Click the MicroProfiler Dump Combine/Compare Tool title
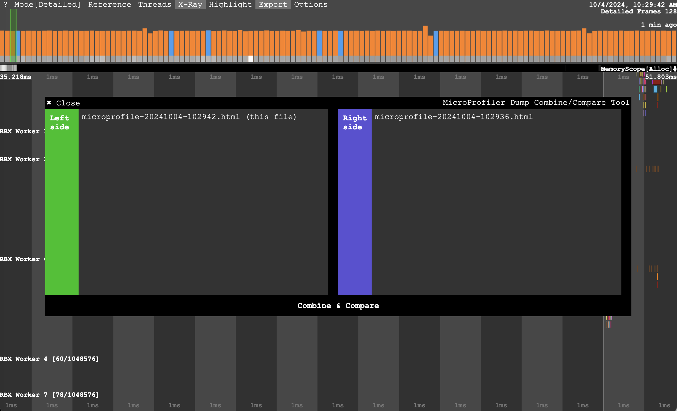Viewport: 677px width, 411px height. click(536, 102)
